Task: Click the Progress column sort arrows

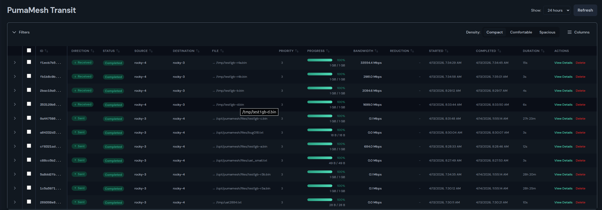Action: pyautogui.click(x=328, y=51)
